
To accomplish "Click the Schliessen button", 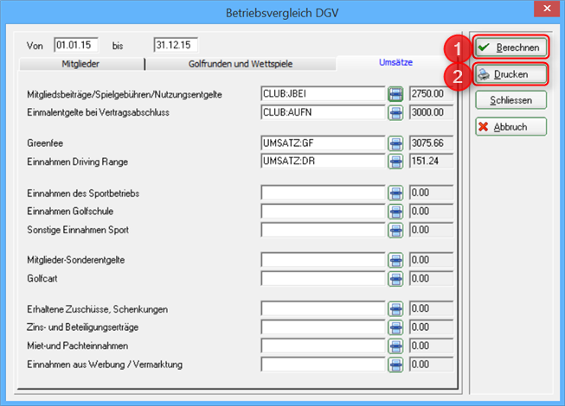I will pos(510,100).
